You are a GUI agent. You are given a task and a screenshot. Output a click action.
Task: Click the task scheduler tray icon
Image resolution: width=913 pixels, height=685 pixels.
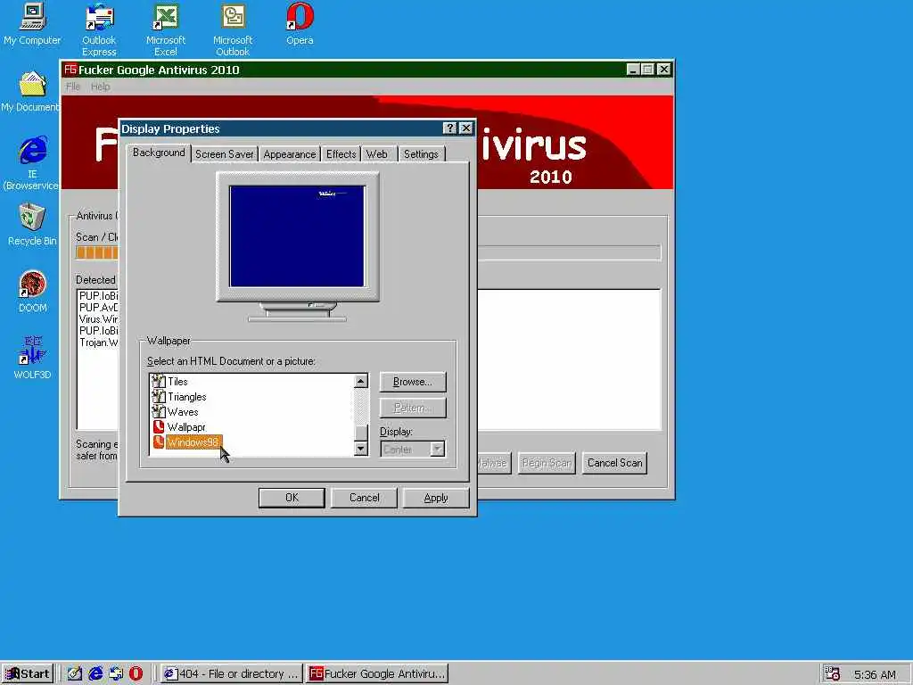coord(833,674)
